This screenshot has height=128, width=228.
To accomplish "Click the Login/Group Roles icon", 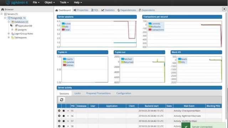I will (x=13, y=34).
